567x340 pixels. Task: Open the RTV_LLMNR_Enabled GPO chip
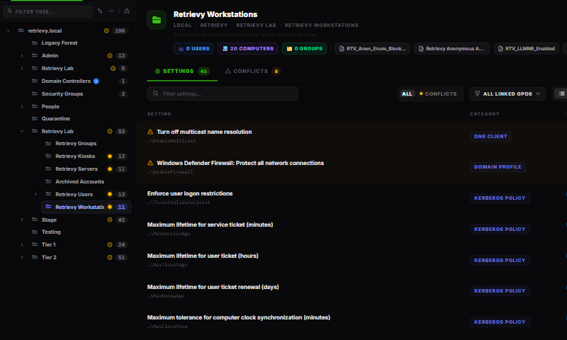(x=526, y=48)
